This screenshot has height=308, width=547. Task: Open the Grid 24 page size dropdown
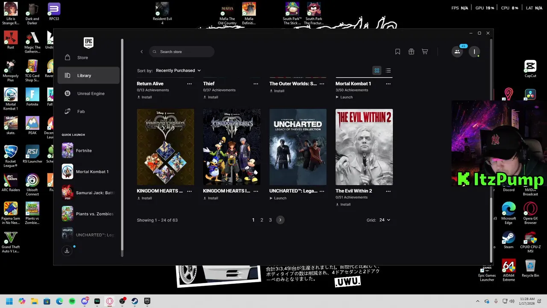(x=385, y=220)
